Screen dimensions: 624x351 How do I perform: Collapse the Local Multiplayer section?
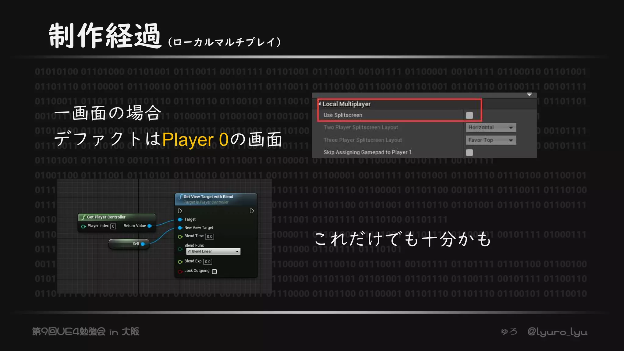319,104
